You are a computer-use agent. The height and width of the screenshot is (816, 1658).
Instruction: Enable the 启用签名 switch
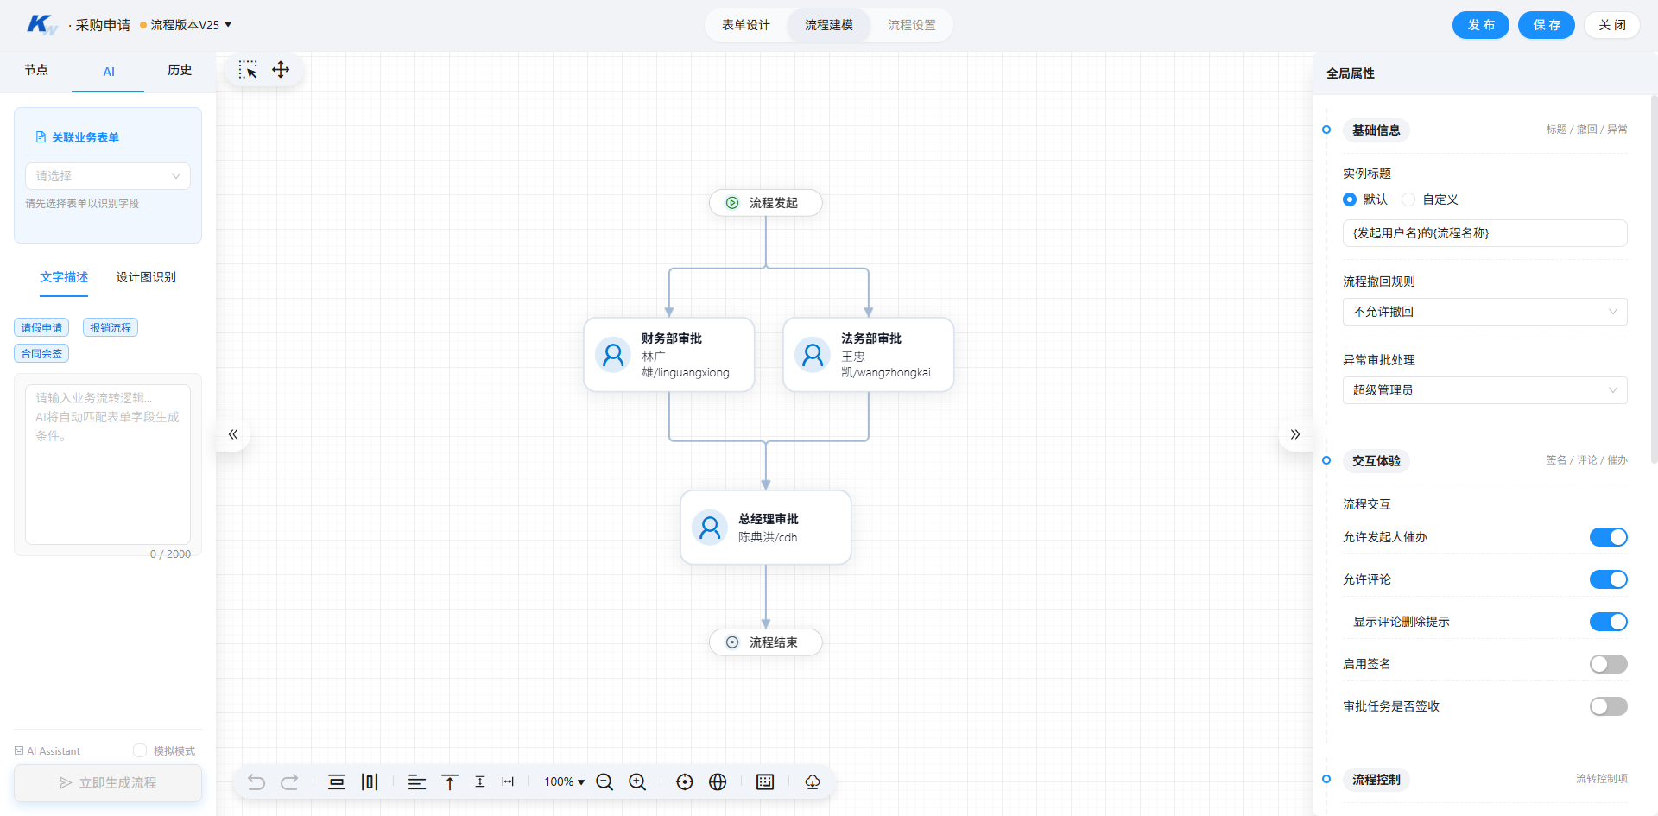tap(1608, 664)
